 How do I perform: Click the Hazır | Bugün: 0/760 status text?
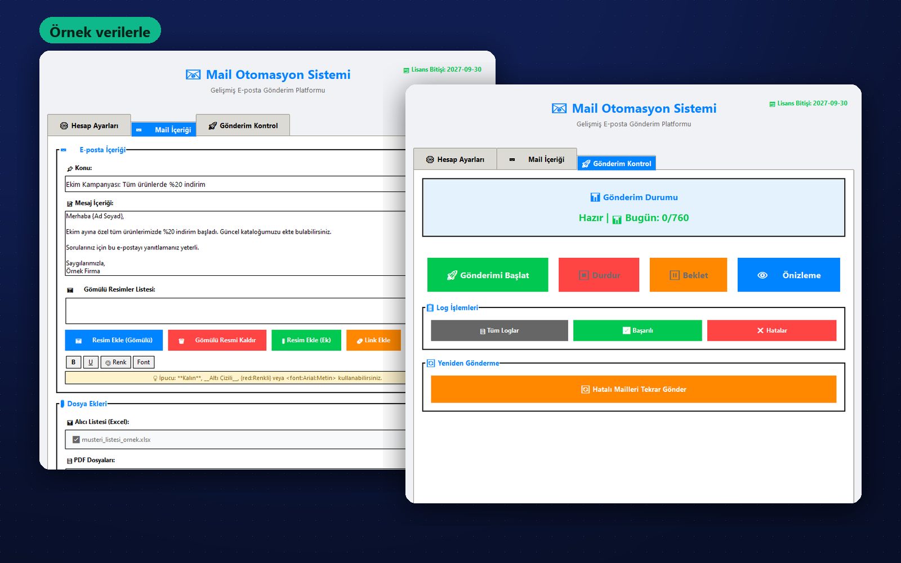pyautogui.click(x=634, y=218)
